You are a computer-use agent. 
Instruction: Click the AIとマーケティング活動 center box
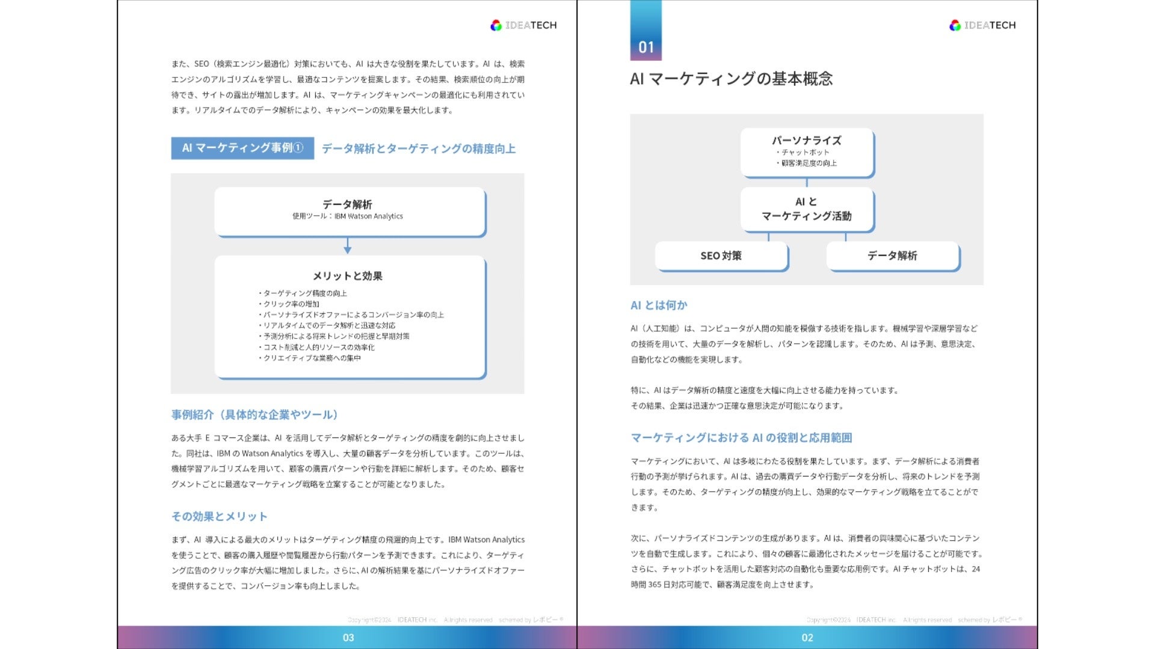point(806,209)
